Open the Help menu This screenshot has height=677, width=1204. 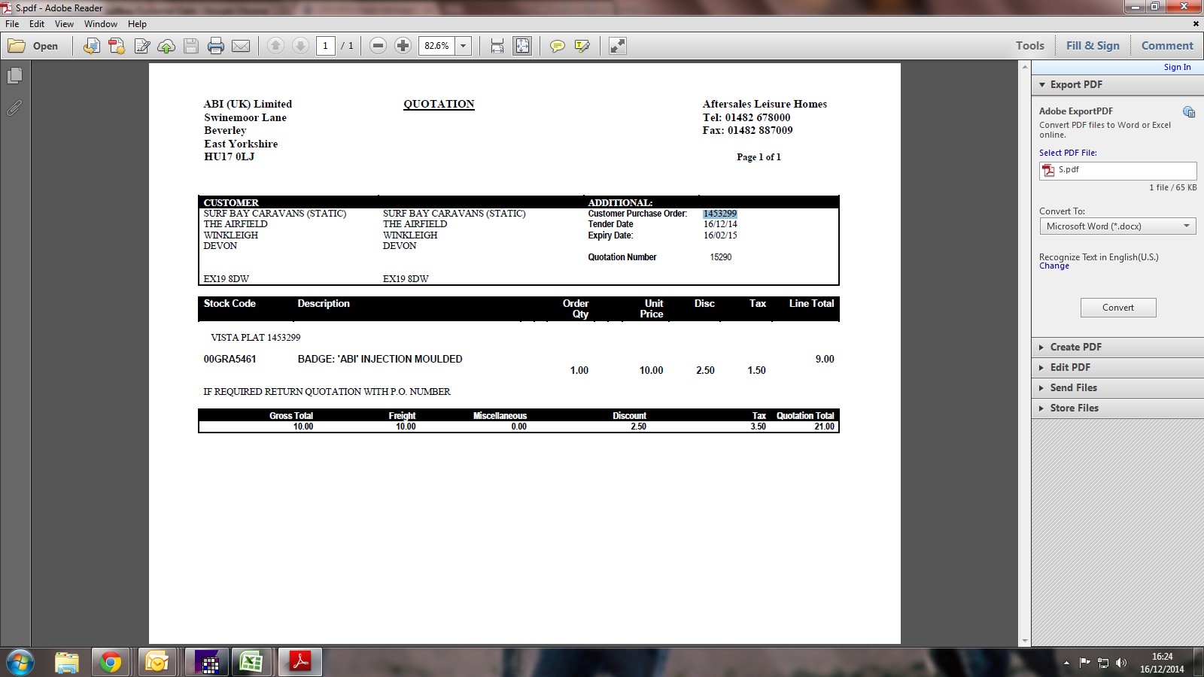pyautogui.click(x=137, y=24)
